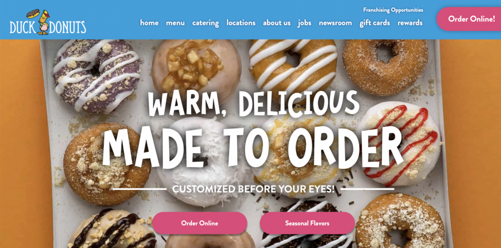Screen dimensions: 501x248
Task: Click the red drizzled white donut image
Action: (399, 144)
